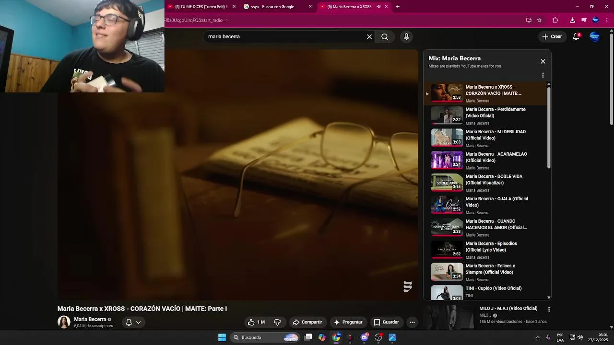Image resolution: width=614 pixels, height=345 pixels.
Task: Open the YouTube account avatar menu
Action: [x=594, y=36]
